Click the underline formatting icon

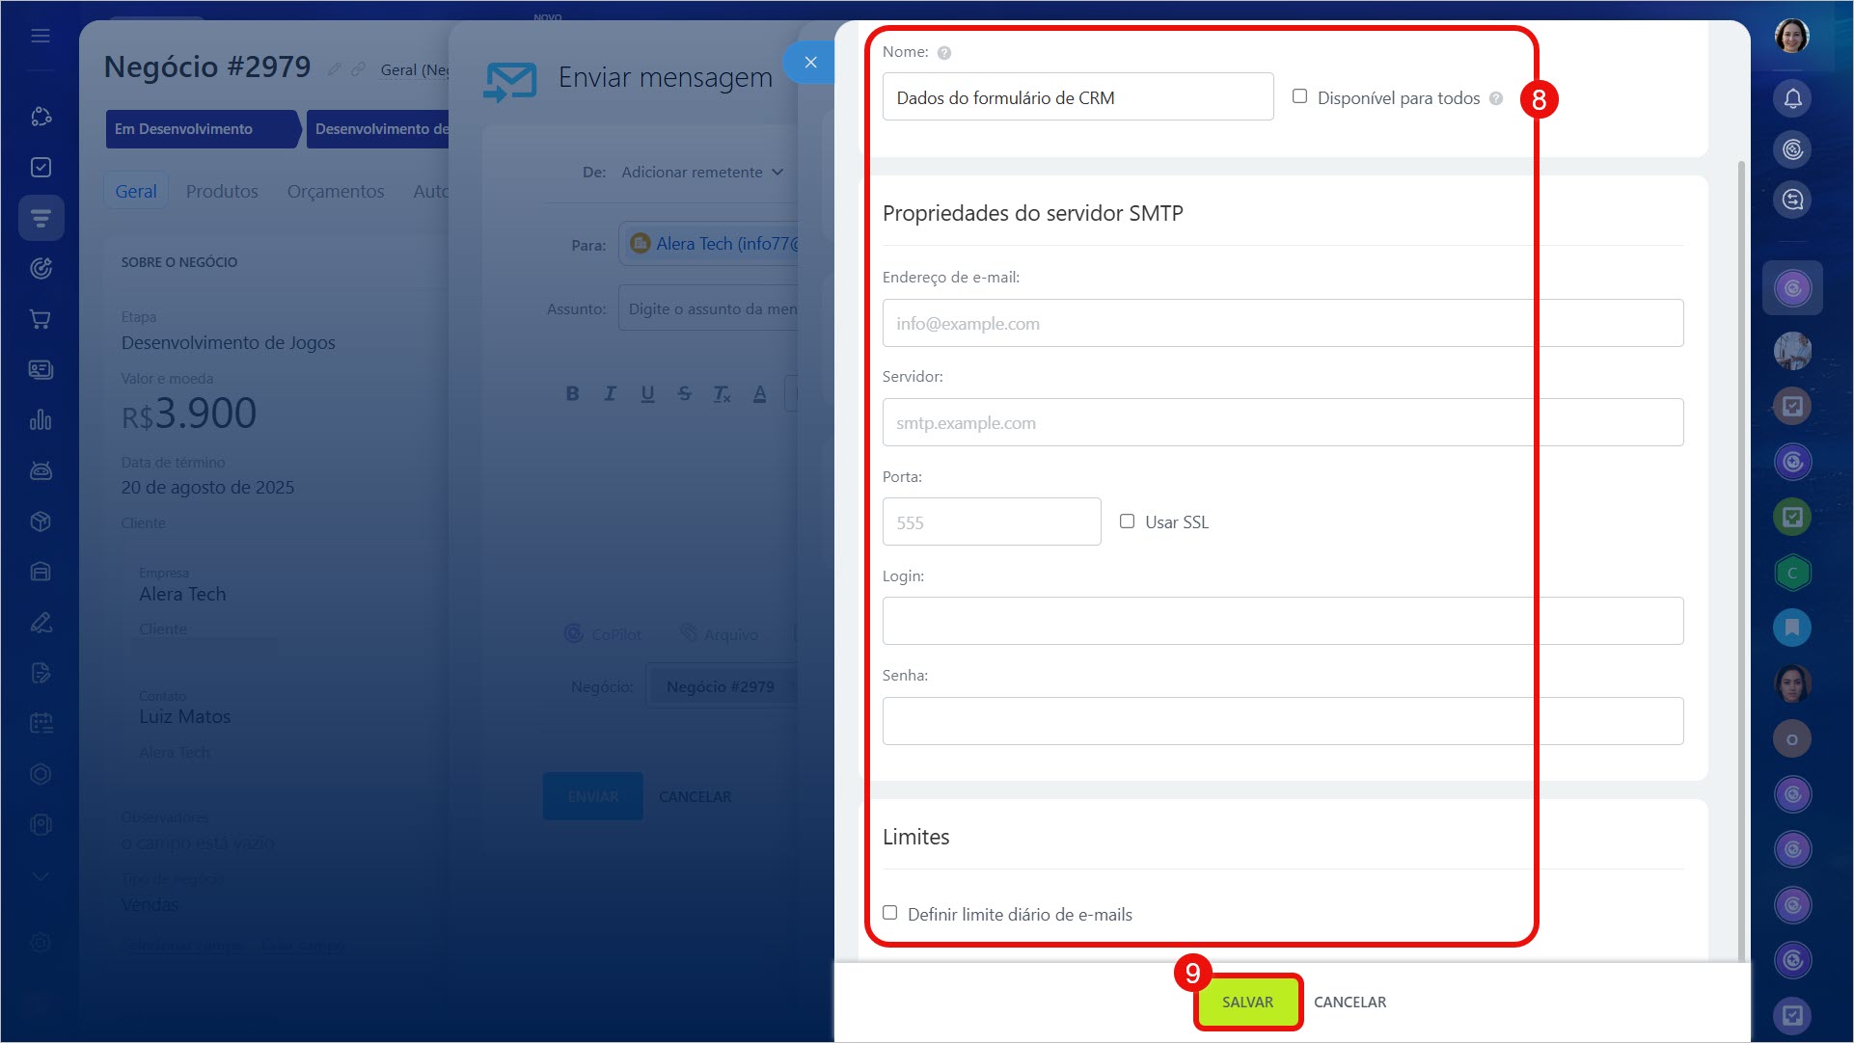pyautogui.click(x=647, y=393)
